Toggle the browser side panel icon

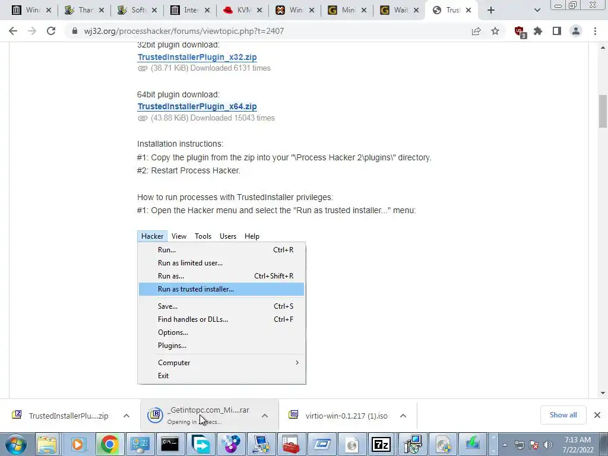557,31
